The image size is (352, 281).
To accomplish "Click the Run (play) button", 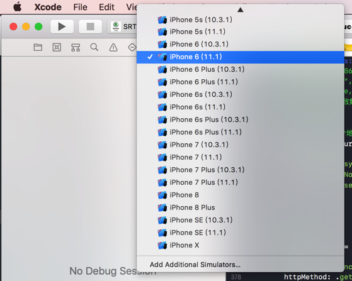I will [62, 26].
